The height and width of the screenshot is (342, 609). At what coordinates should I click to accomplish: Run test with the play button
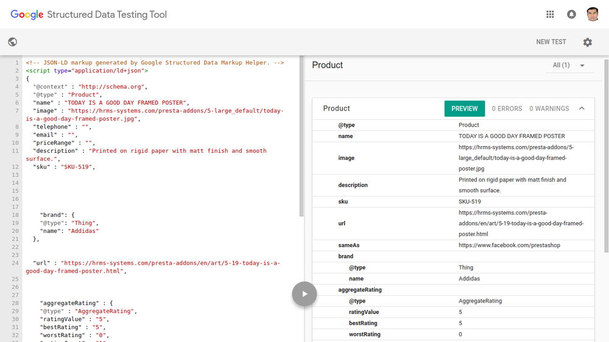(304, 294)
